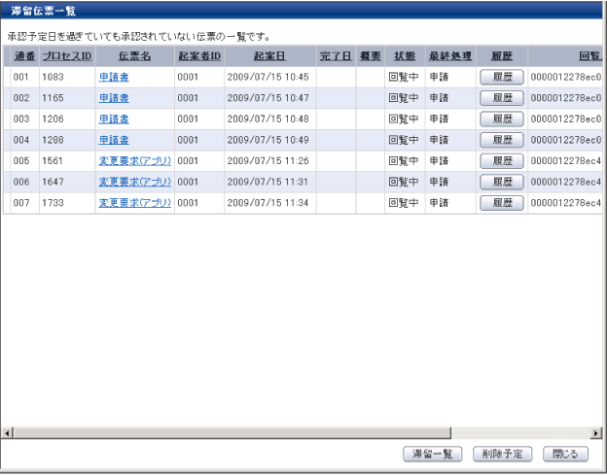Show history for row 006 via 履歴
The height and width of the screenshot is (475, 607).
[x=502, y=182]
